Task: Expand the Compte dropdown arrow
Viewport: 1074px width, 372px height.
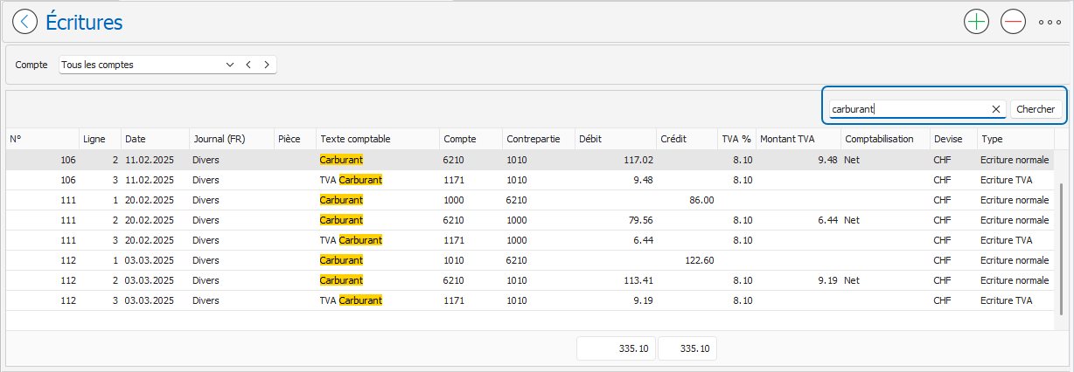Action: [x=230, y=65]
